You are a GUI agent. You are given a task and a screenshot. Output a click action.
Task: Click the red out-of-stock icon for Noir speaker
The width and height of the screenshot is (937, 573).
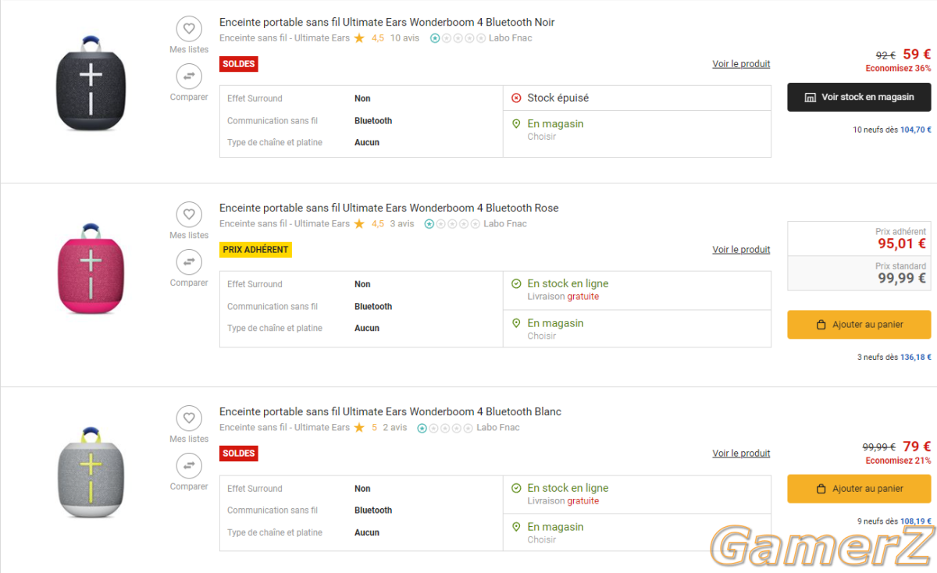[516, 98]
